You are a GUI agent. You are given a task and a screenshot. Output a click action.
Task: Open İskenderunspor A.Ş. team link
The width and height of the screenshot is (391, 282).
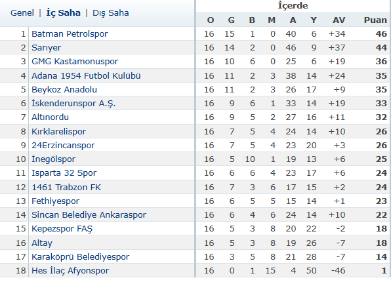coord(73,103)
